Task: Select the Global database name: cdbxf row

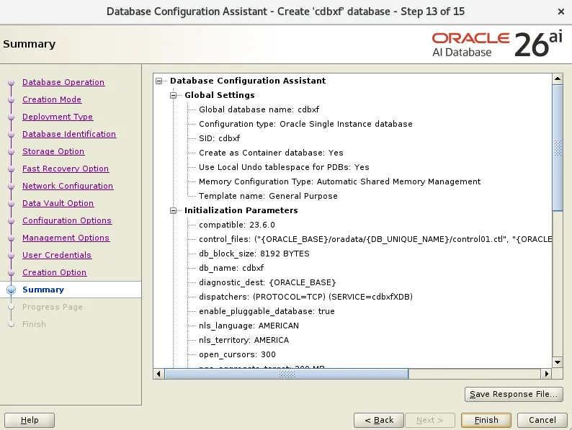Action: coord(259,109)
